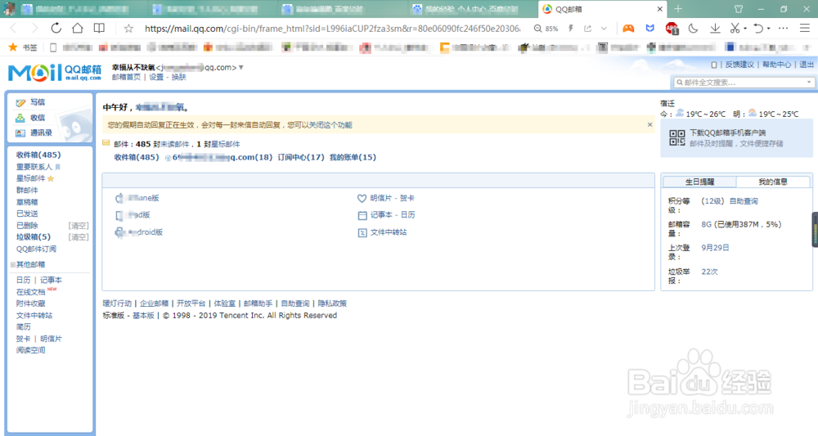Switch to 基本版 layout link
Image resolution: width=818 pixels, height=436 pixels.
pos(143,315)
